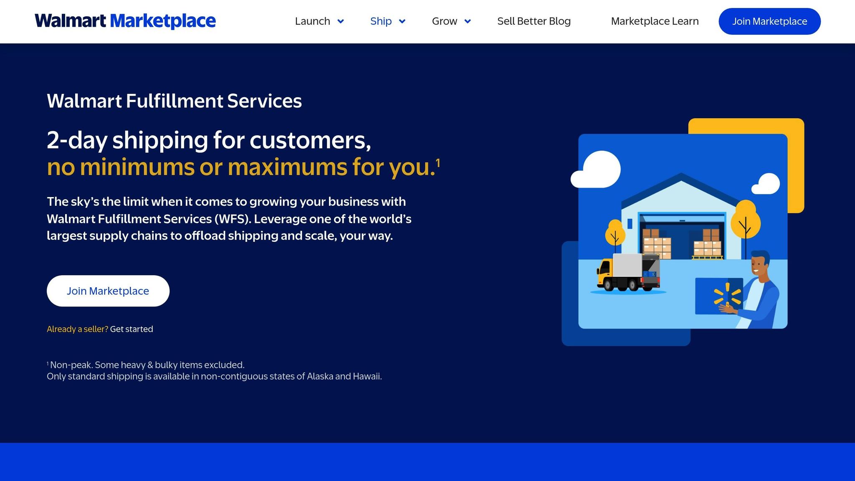Viewport: 855px width, 481px height.
Task: Open Marketplace Learn link
Action: pyautogui.click(x=655, y=21)
